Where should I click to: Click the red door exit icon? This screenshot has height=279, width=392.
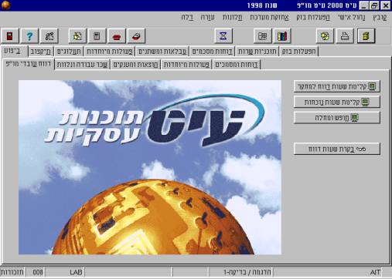[9, 36]
